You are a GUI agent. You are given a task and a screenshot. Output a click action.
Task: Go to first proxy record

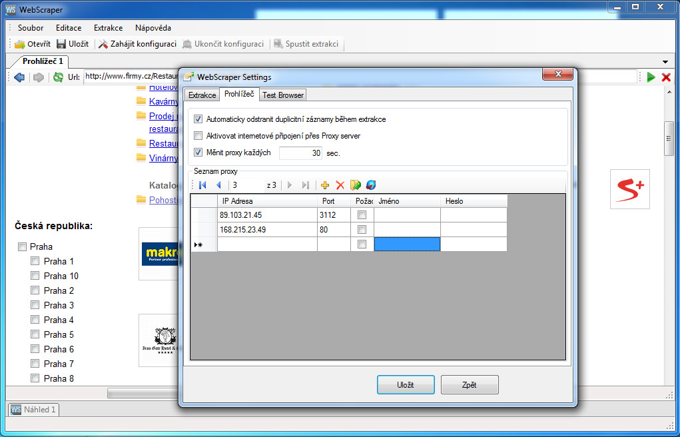click(202, 185)
